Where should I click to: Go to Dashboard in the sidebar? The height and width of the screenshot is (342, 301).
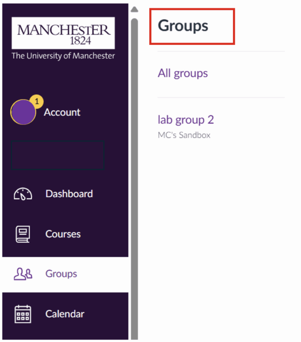pyautogui.click(x=69, y=194)
